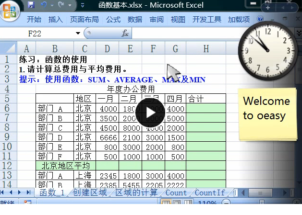Click the Office button logo
Image resolution: width=302 pixels, height=215 pixels.
pyautogui.click(x=10, y=11)
